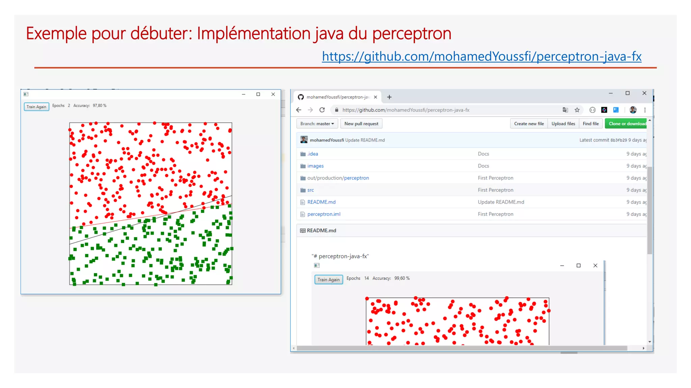This screenshot has width=691, height=388.
Task: Click Upload files
Action: click(x=563, y=124)
